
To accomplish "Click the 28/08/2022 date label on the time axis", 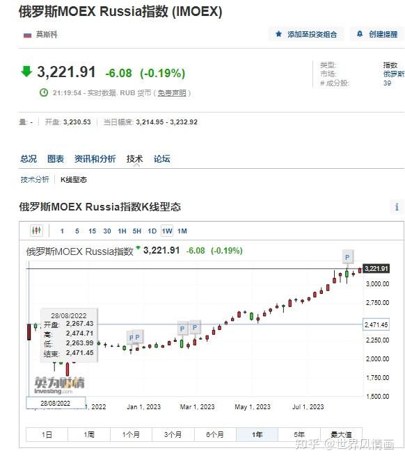I will (56, 404).
